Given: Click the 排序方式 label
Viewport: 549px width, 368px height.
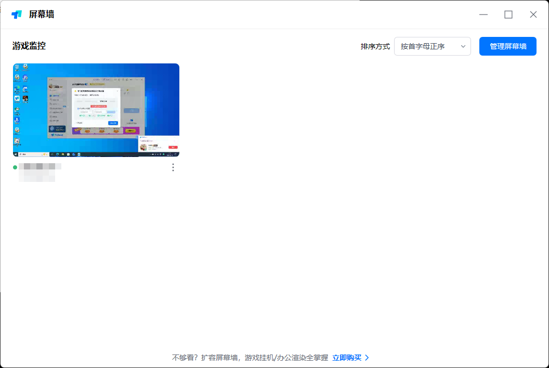Looking at the screenshot, I should click(375, 46).
